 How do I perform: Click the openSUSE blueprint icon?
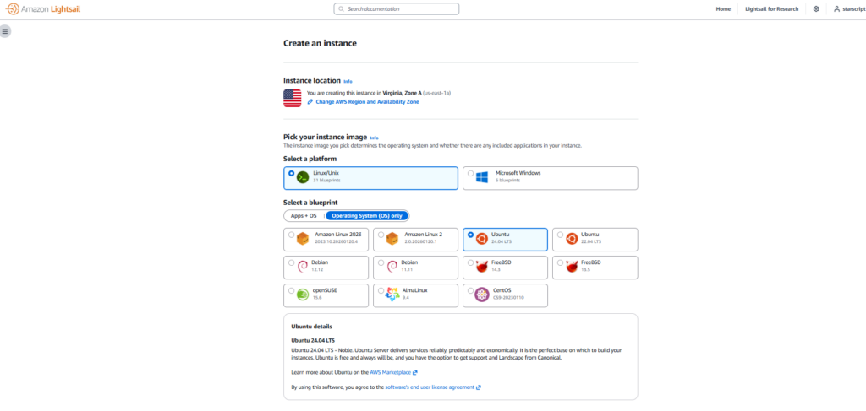303,295
